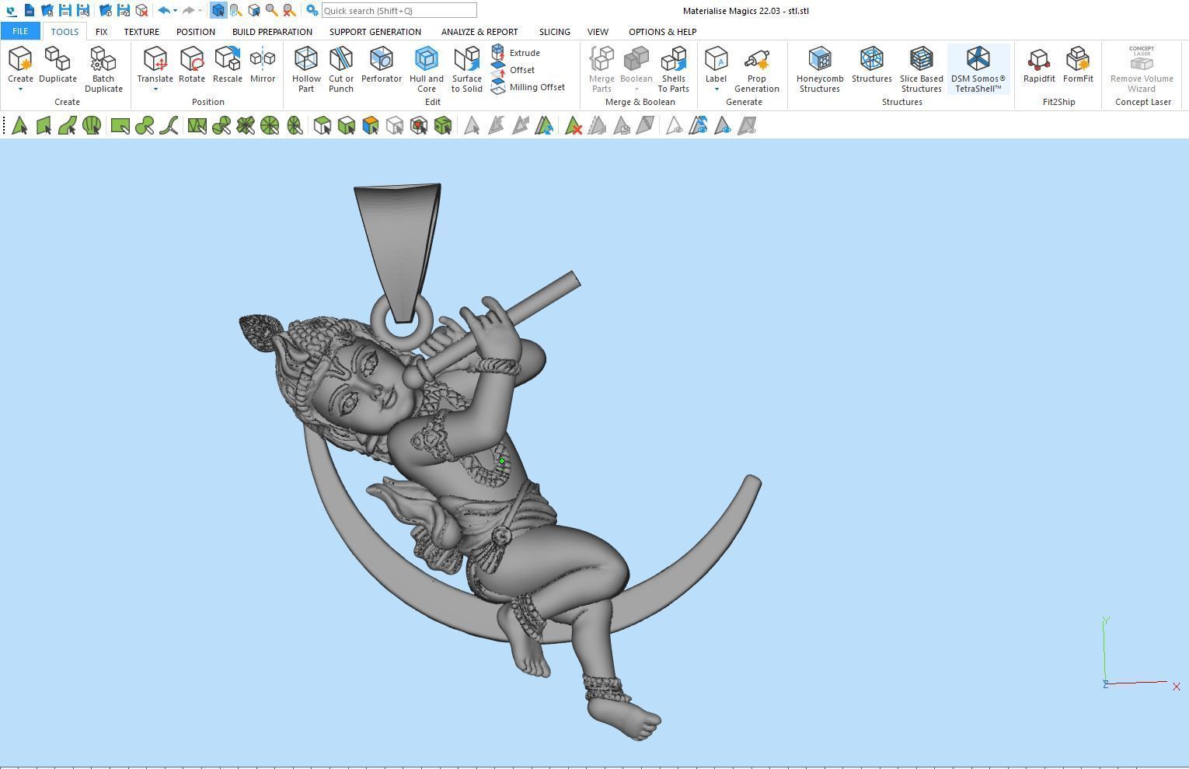Image resolution: width=1189 pixels, height=769 pixels.
Task: Click the Create button
Action: (x=20, y=65)
